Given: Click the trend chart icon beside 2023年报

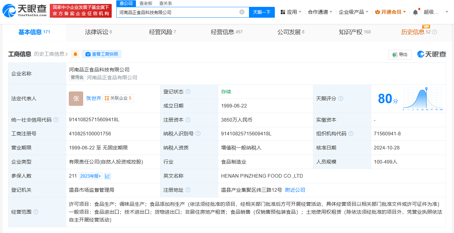Looking at the screenshot, I should tap(107, 176).
